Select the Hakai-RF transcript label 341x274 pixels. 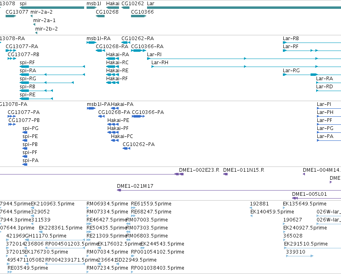coord(117,79)
